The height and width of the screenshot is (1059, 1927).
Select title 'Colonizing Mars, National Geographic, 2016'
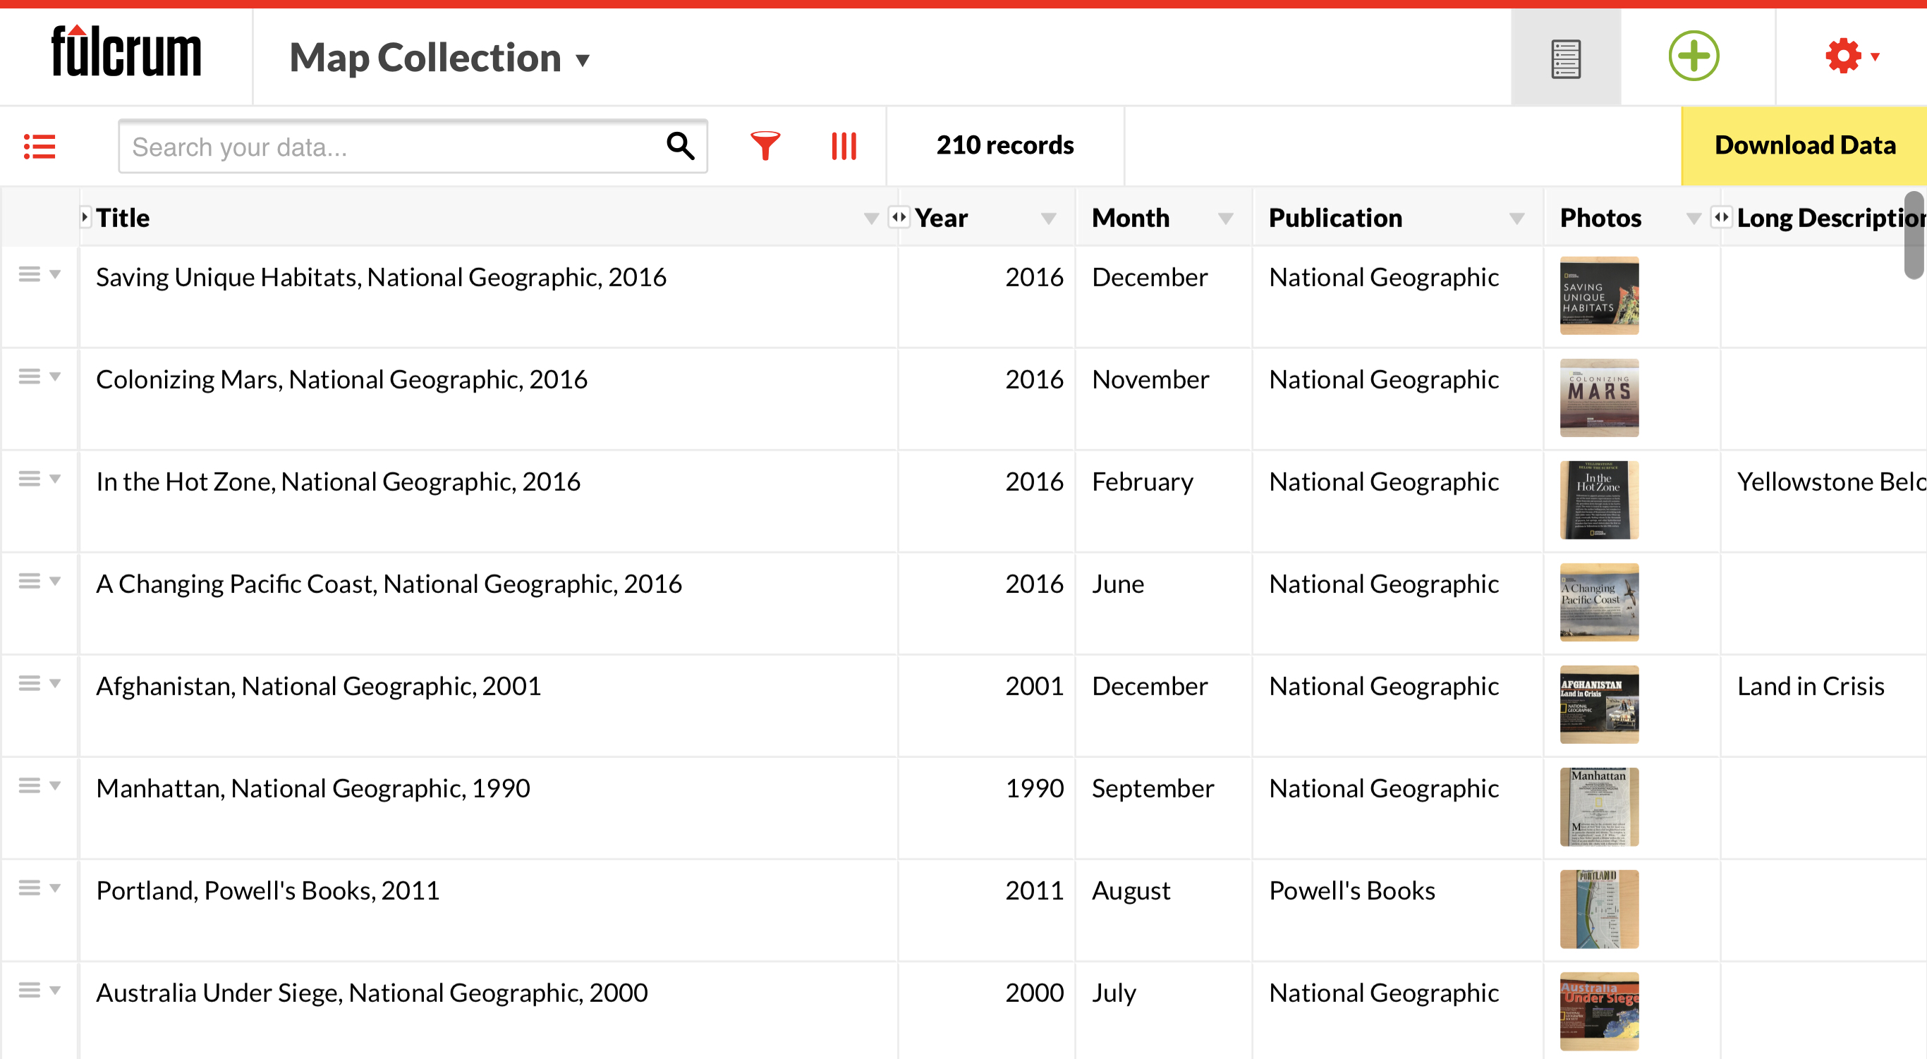click(x=342, y=380)
